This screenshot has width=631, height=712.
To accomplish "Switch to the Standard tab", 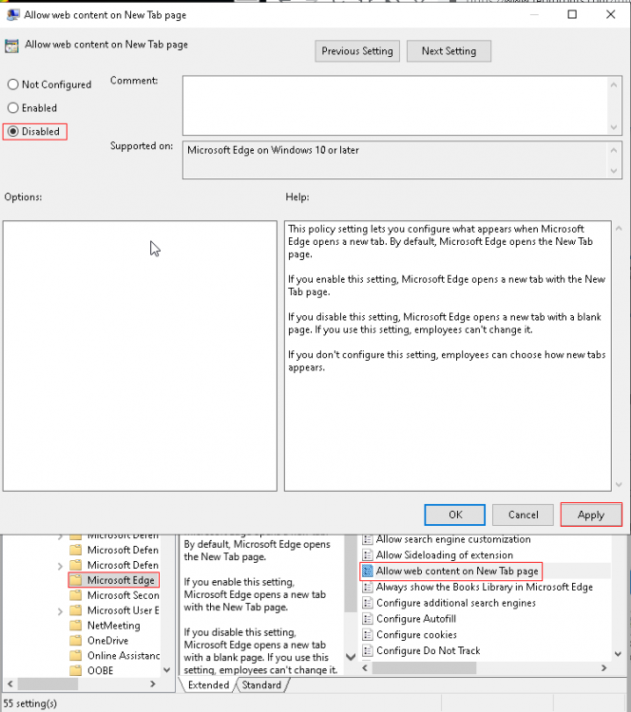I will coord(261,684).
